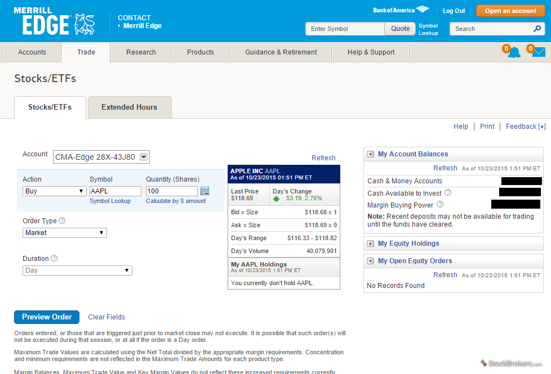Open the notifications bell icon

tap(514, 52)
